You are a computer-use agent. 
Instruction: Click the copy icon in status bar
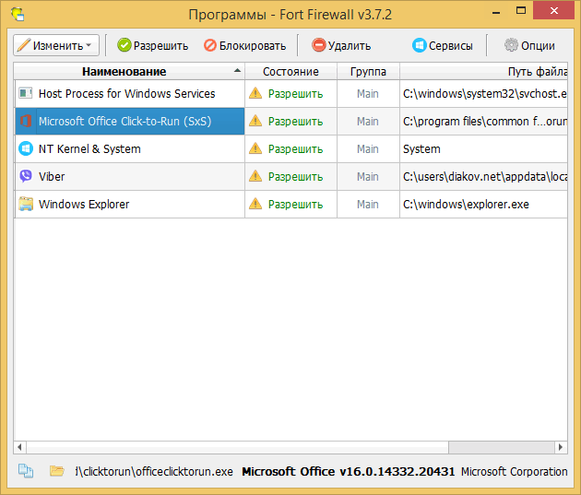pyautogui.click(x=26, y=471)
